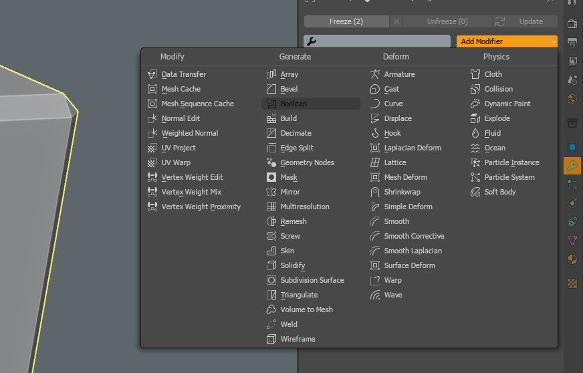Screen dimensions: 583x373
Task: Open the Output properties printer tab
Action: [x=572, y=42]
